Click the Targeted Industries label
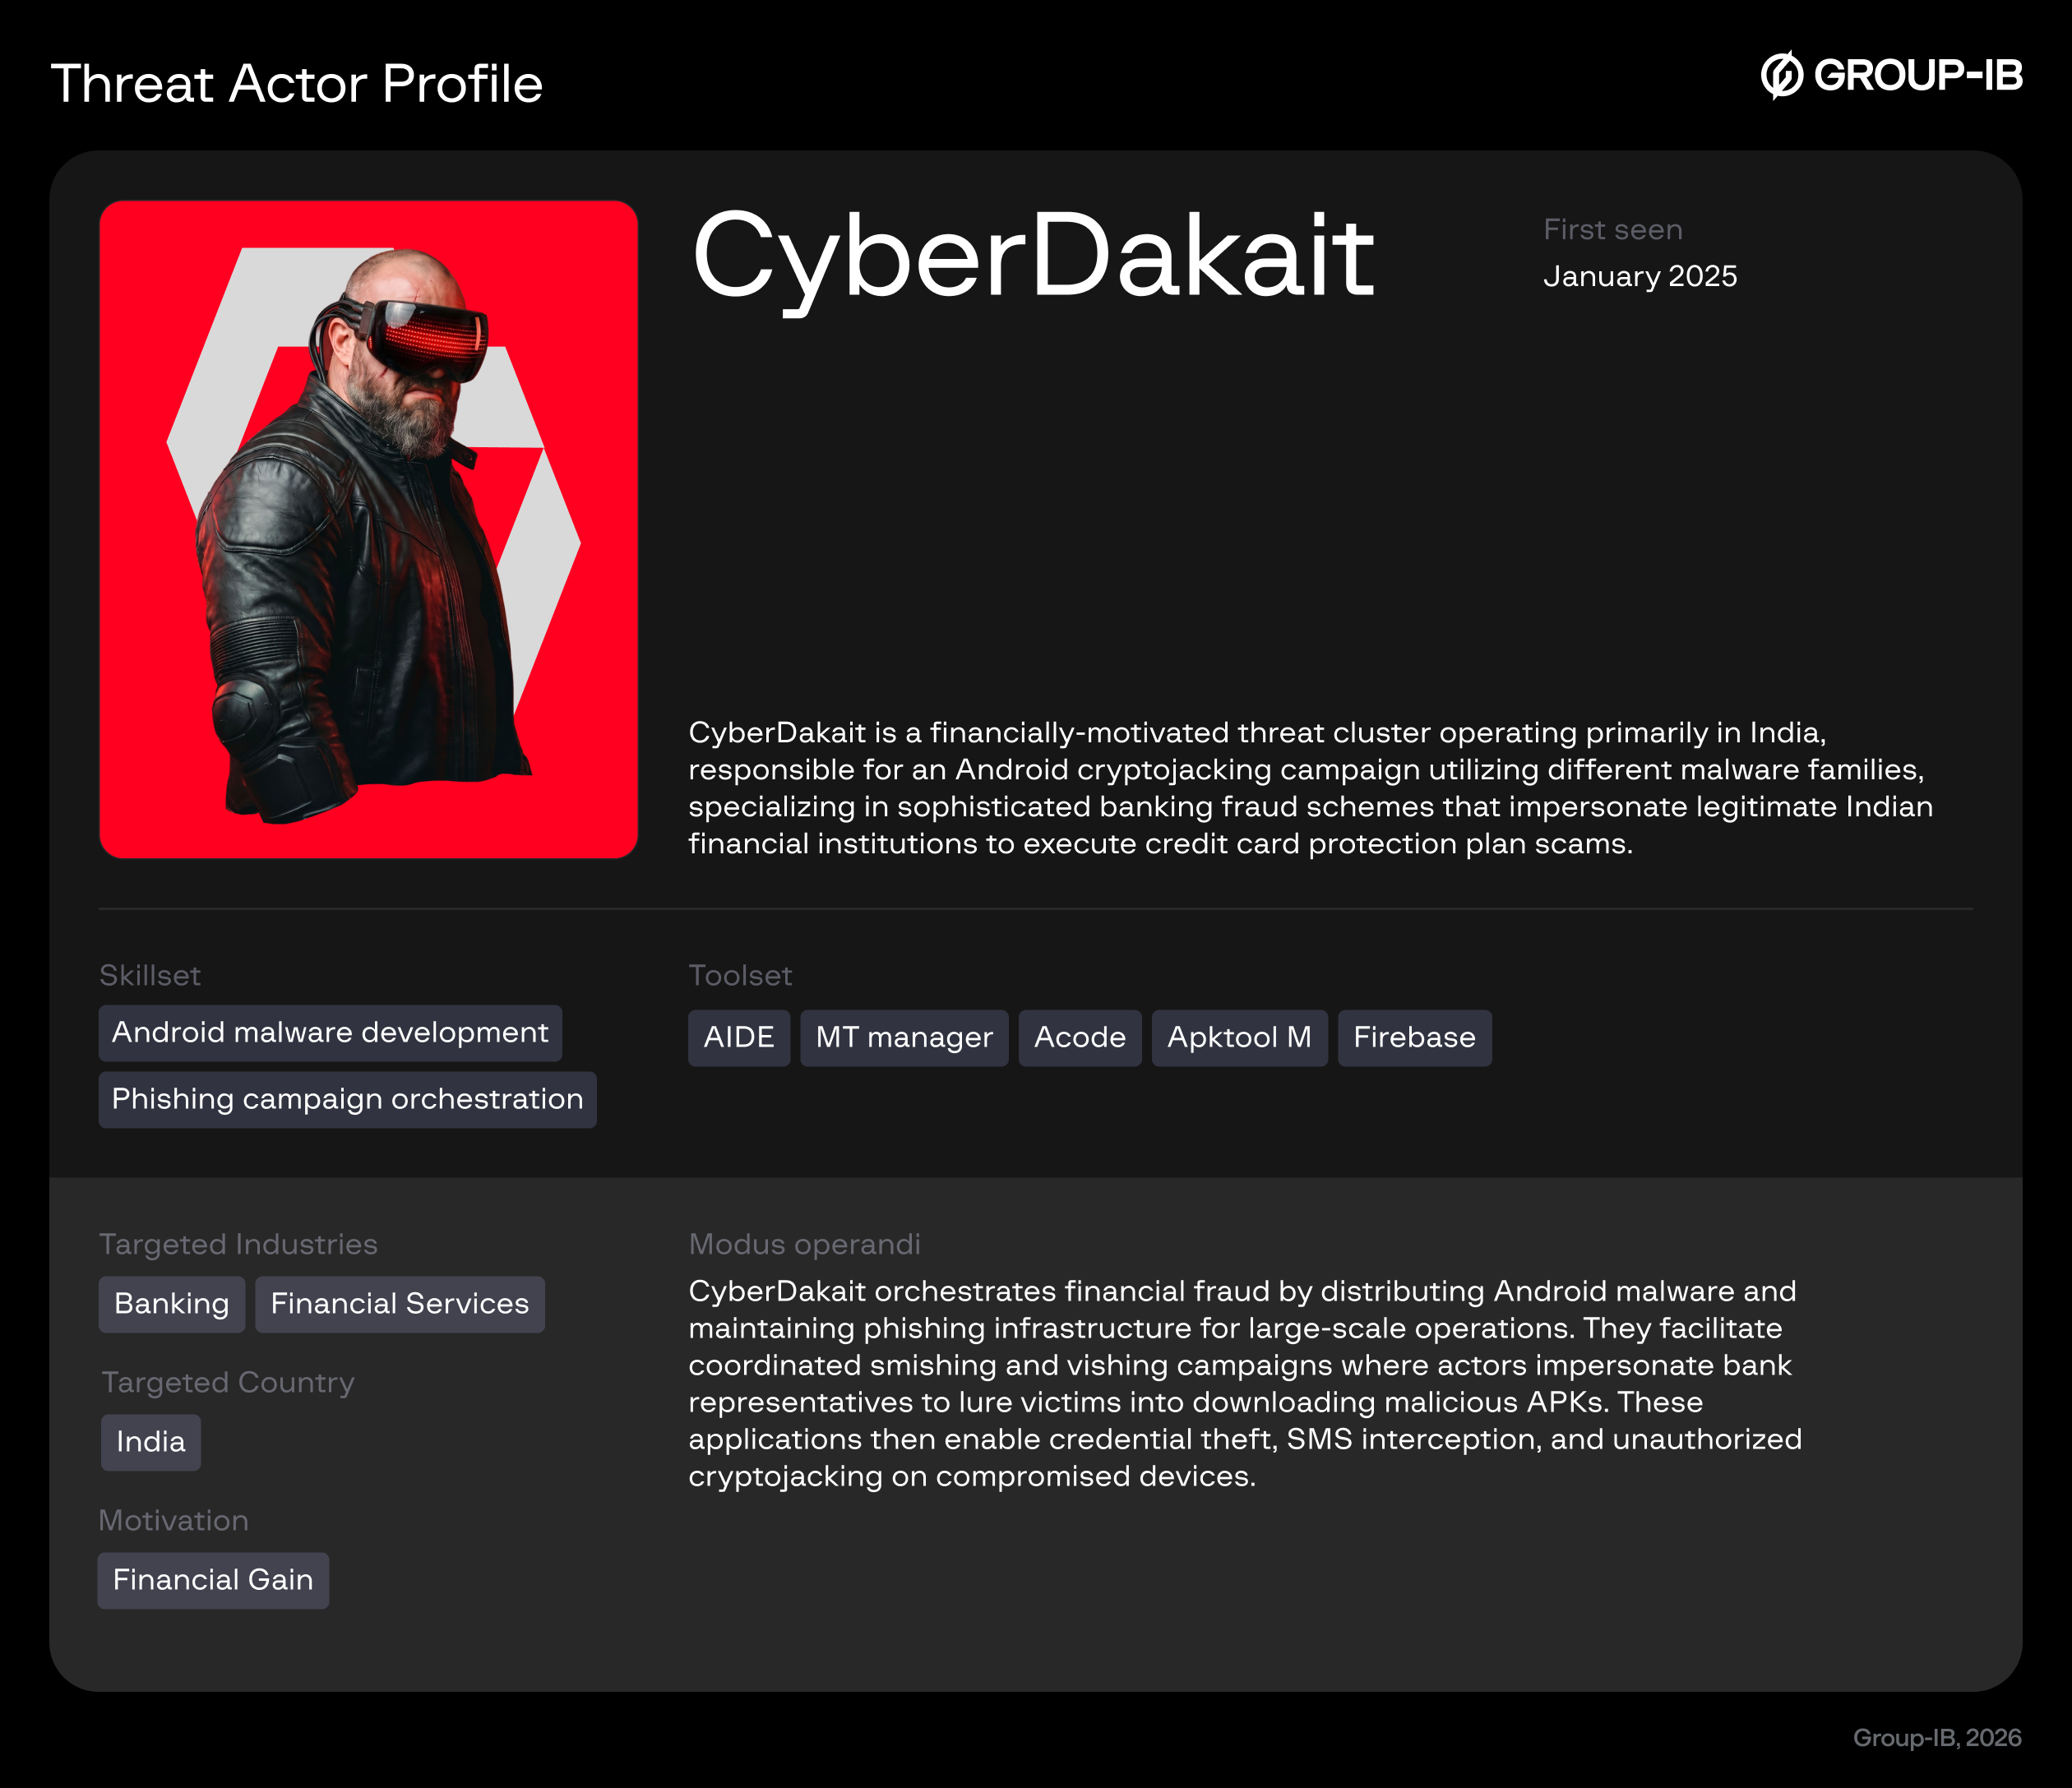The width and height of the screenshot is (2072, 1788). 238,1244
